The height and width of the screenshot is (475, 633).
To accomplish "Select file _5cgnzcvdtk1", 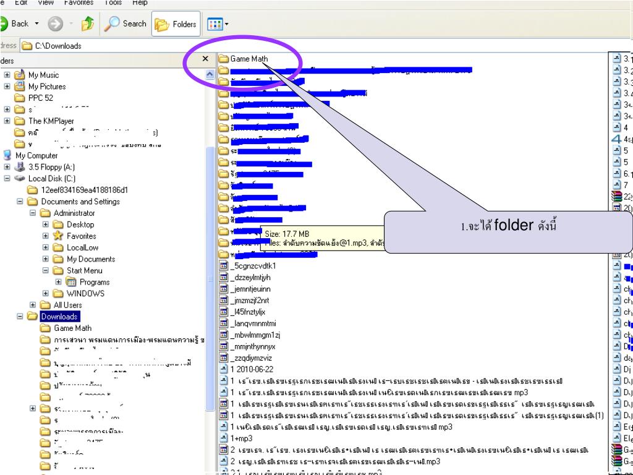I will click(253, 266).
